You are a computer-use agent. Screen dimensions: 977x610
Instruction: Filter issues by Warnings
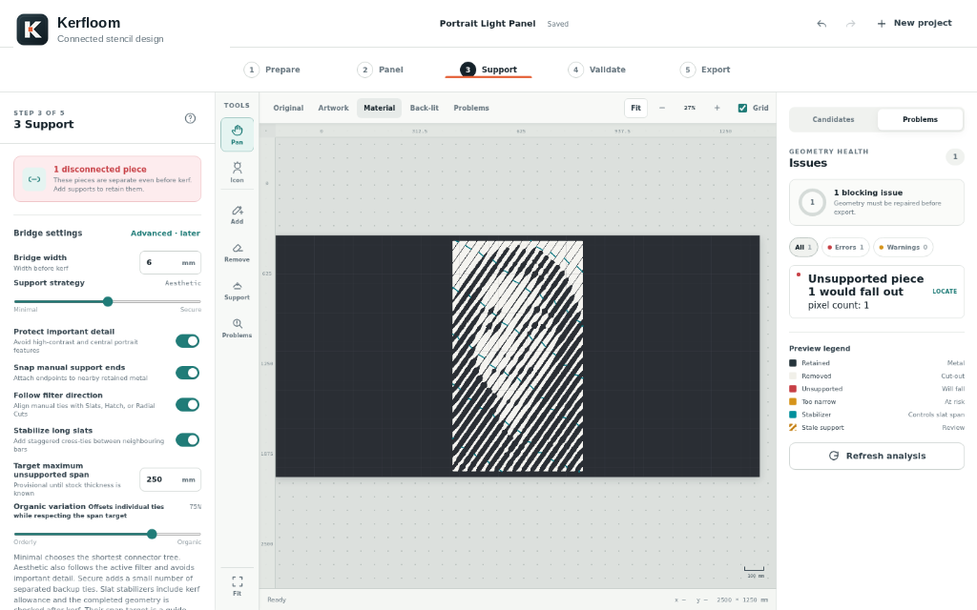(903, 247)
